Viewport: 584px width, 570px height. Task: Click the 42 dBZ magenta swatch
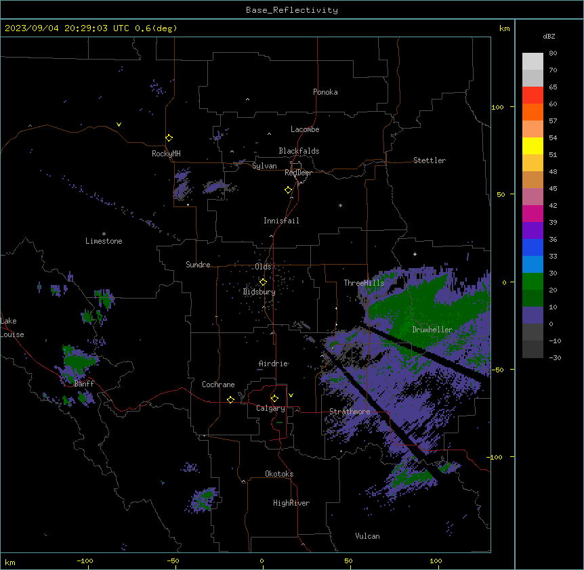click(533, 213)
